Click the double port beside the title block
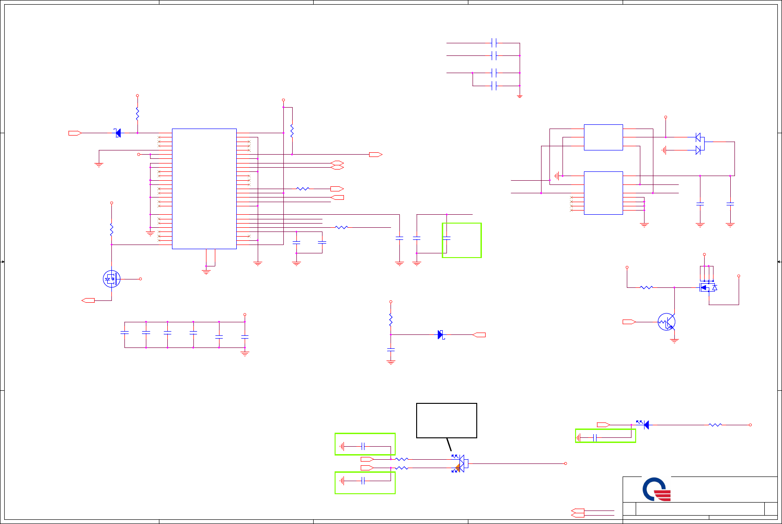 577,513
